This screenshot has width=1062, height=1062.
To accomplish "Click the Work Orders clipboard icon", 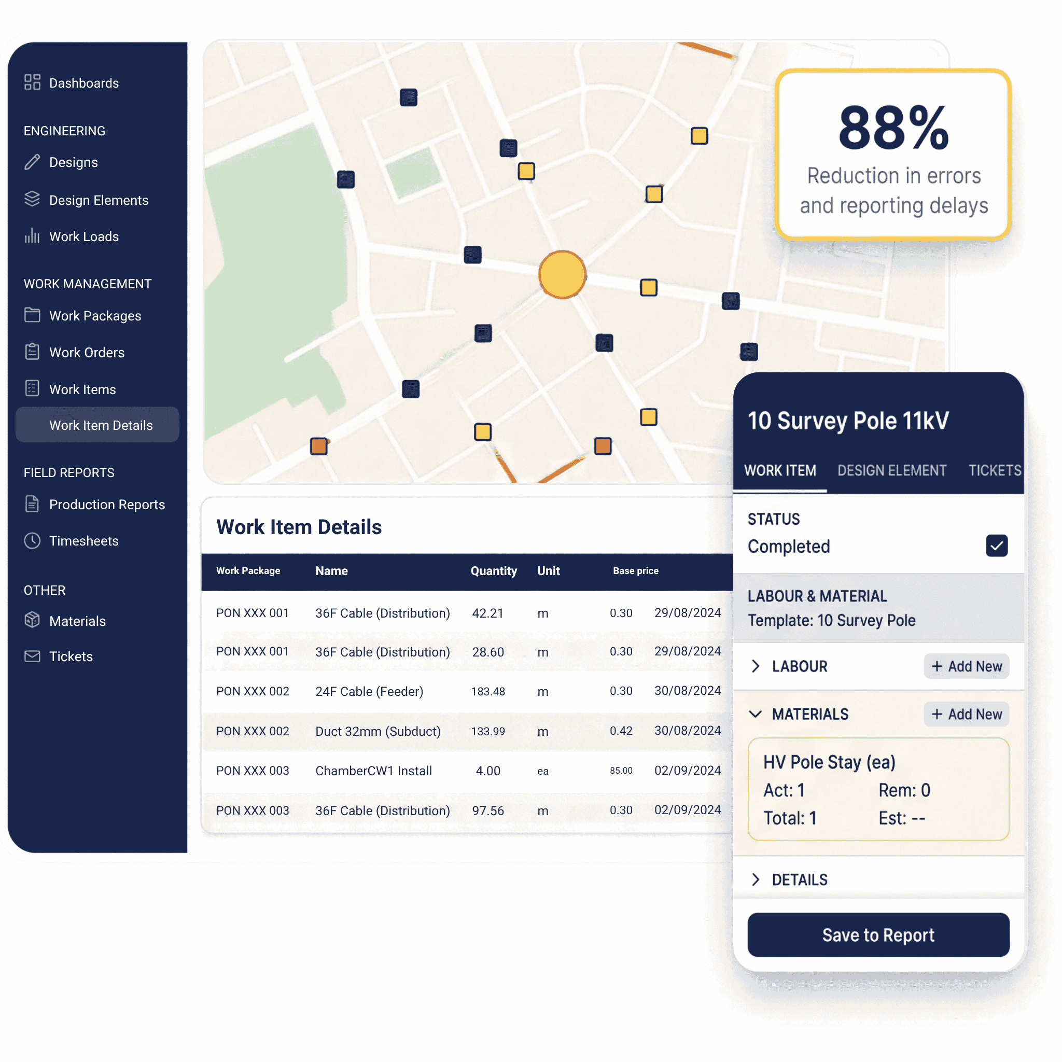I will [x=33, y=352].
